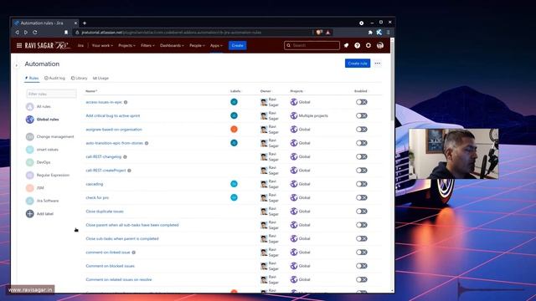Open the Your work dropdown
Viewport: 536px width, 301px height.
(x=102, y=45)
